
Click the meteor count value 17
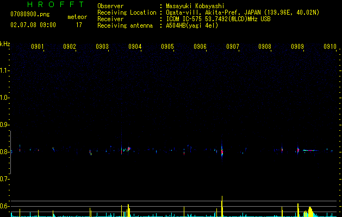click(79, 25)
